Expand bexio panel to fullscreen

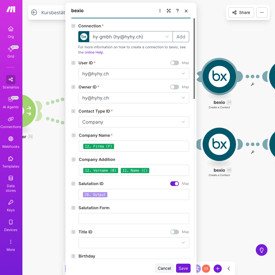click(168, 11)
